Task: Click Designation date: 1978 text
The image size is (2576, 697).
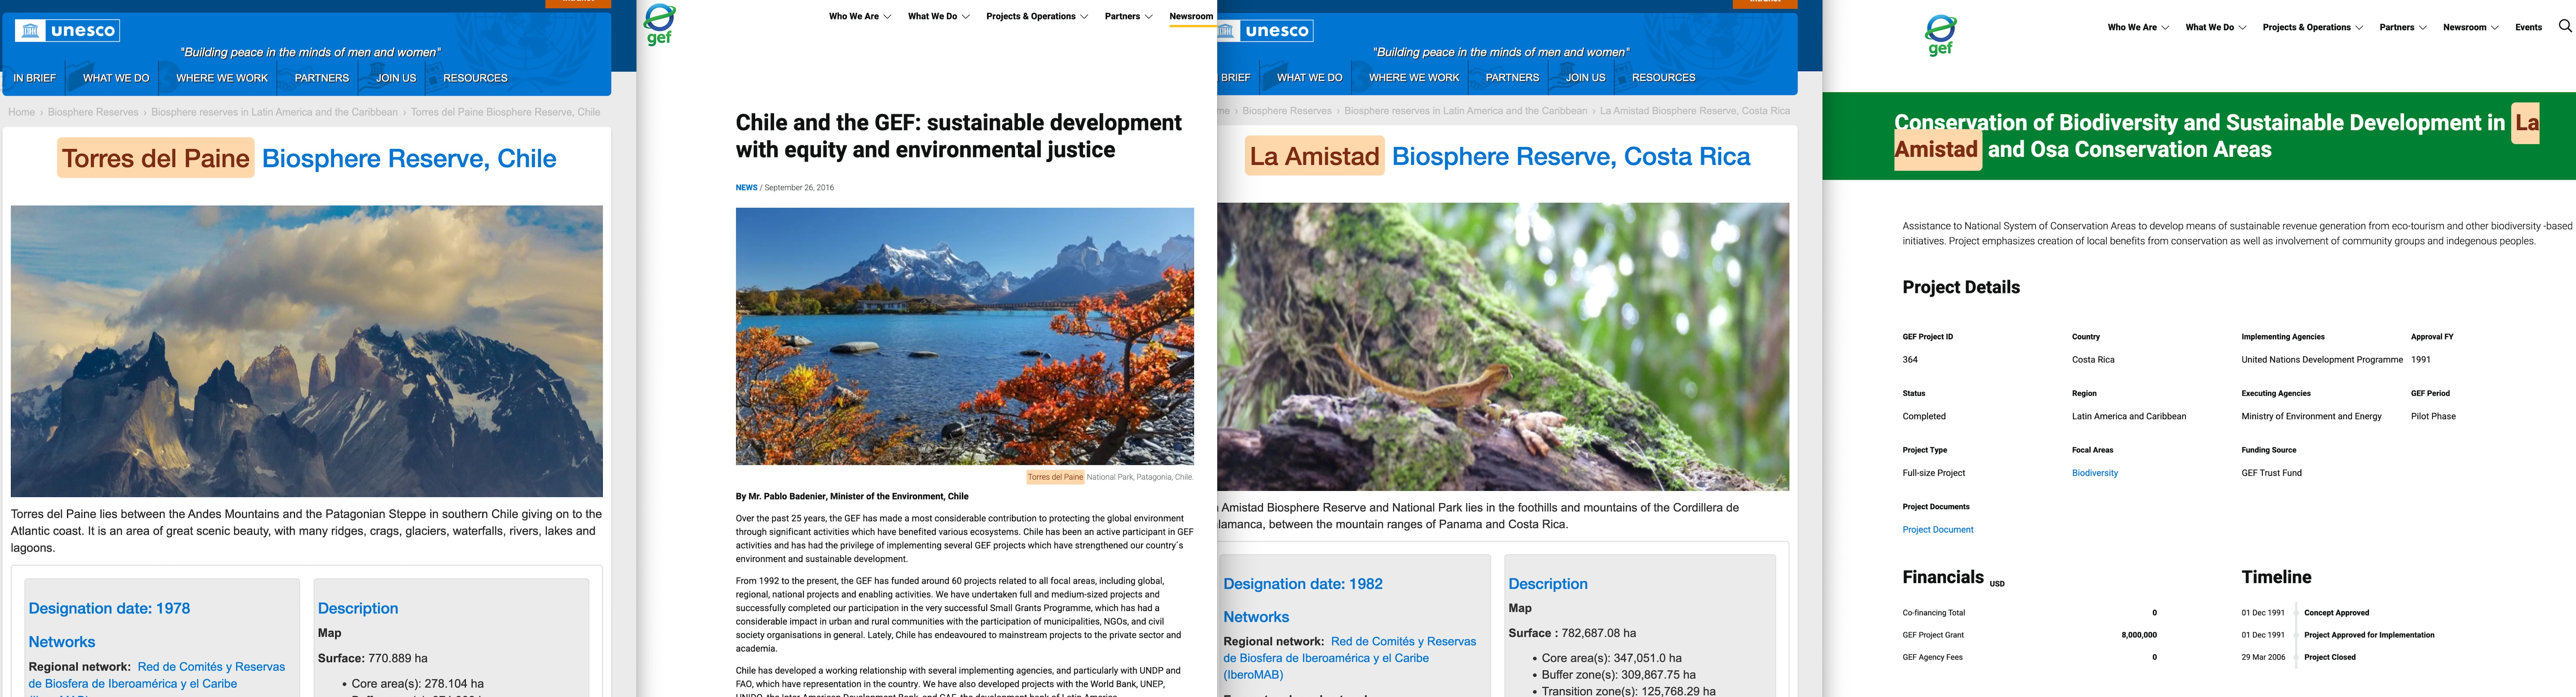Action: [109, 608]
